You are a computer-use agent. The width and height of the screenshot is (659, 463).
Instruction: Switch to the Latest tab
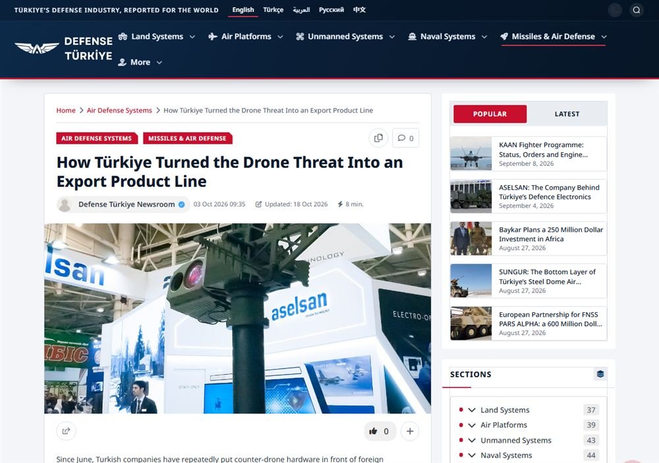point(567,114)
